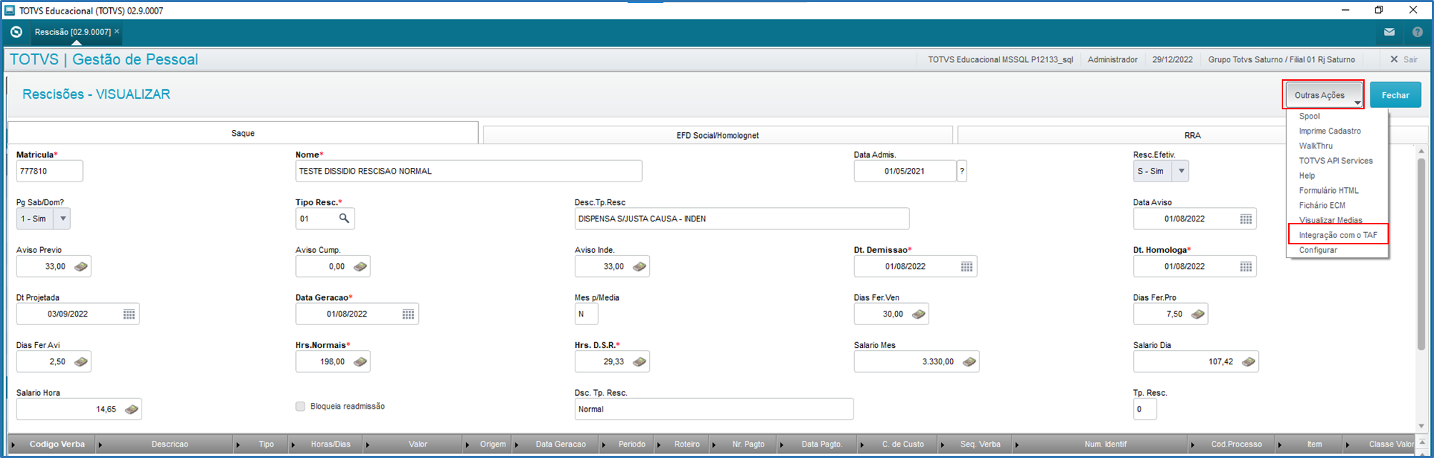The width and height of the screenshot is (1434, 458).
Task: Click calculator icon beside Dias Fer.Pro
Action: pyautogui.click(x=1198, y=314)
